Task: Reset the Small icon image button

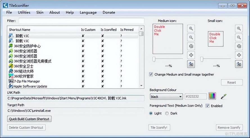Action: pos(239,64)
